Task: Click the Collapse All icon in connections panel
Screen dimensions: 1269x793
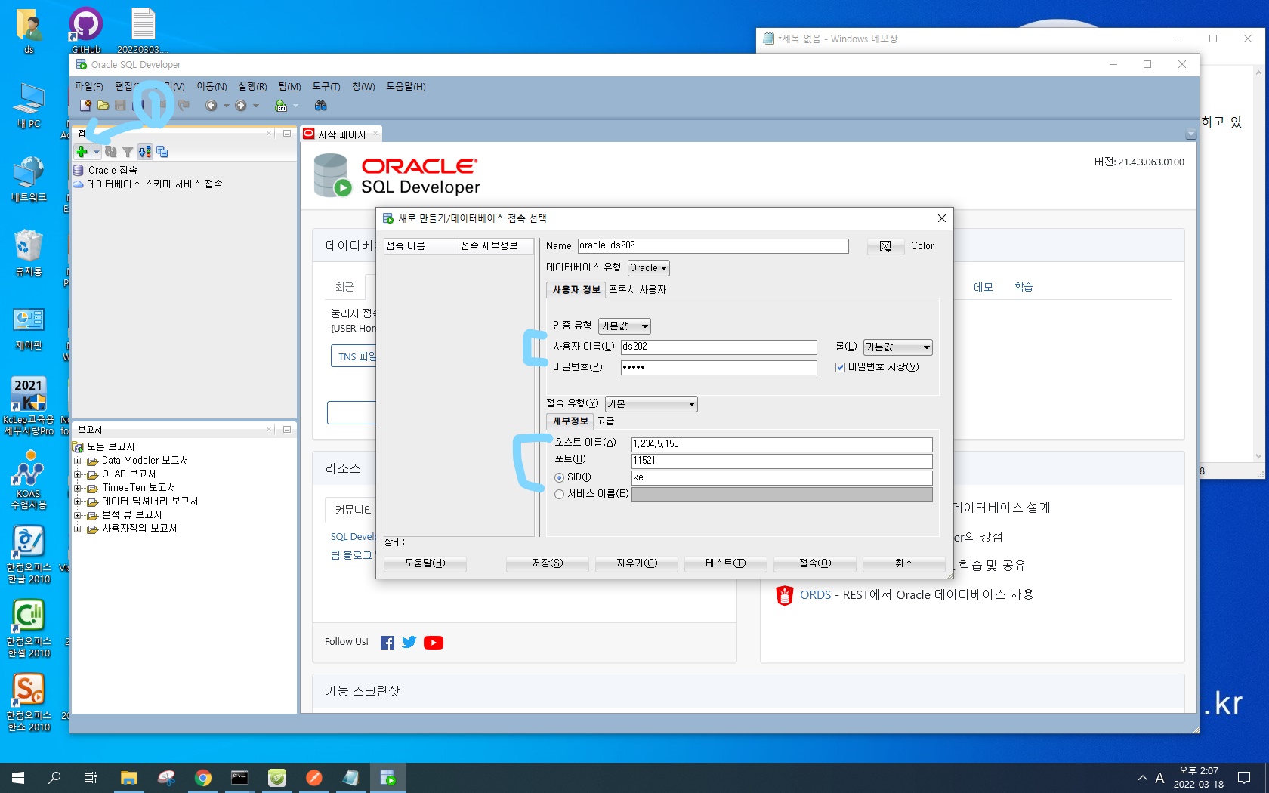Action: pyautogui.click(x=162, y=152)
